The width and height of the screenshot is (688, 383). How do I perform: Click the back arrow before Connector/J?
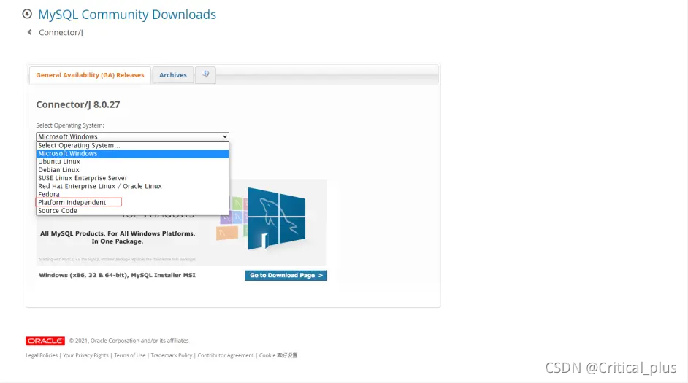point(30,32)
